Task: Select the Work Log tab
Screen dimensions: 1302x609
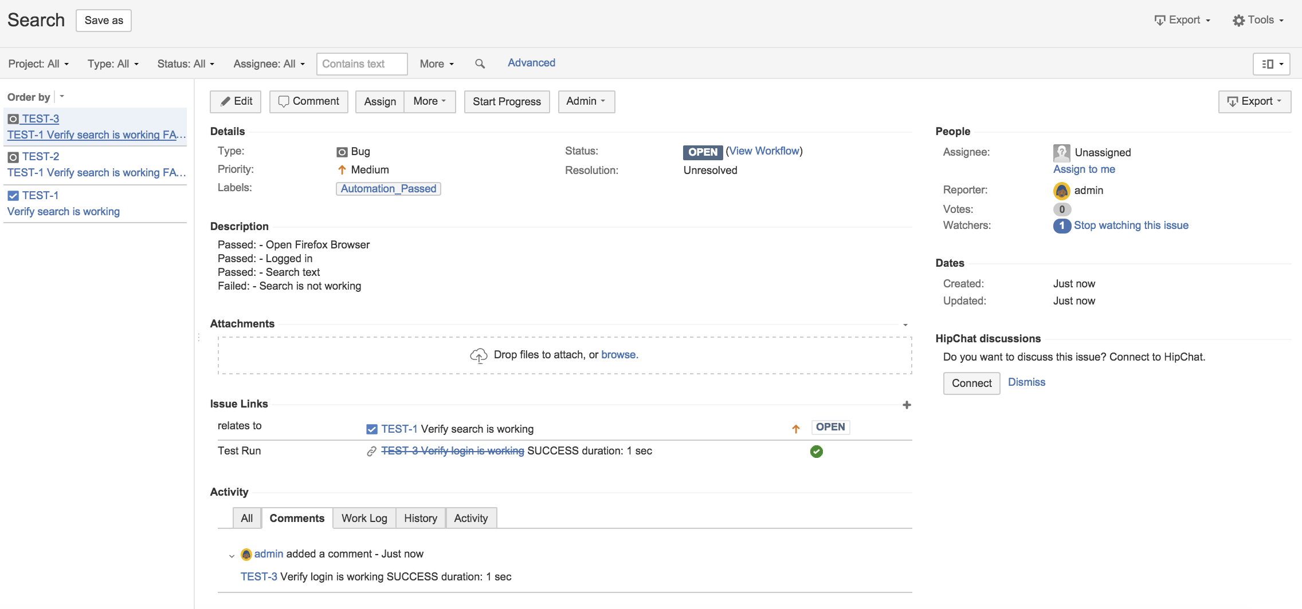Action: (x=364, y=518)
